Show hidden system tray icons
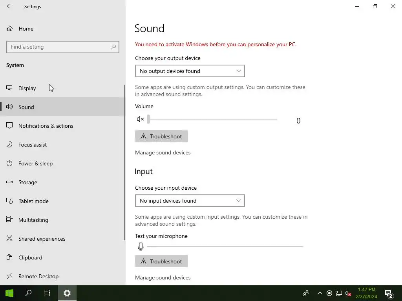The height and width of the screenshot is (301, 402). click(x=320, y=293)
